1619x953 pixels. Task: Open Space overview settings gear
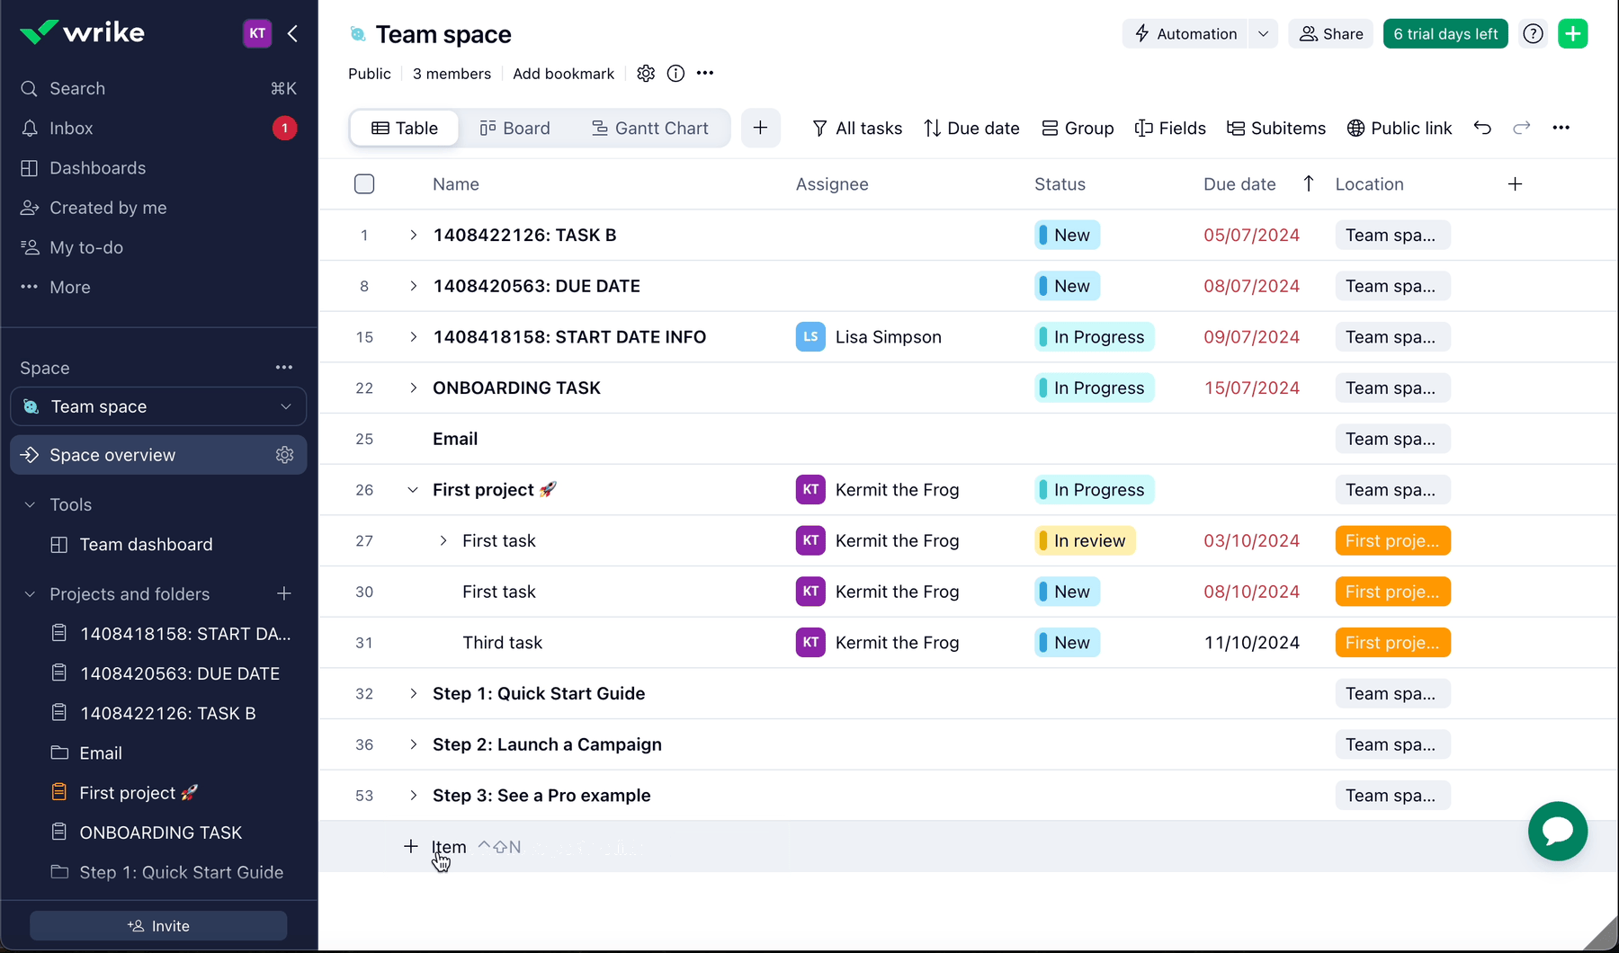point(285,455)
